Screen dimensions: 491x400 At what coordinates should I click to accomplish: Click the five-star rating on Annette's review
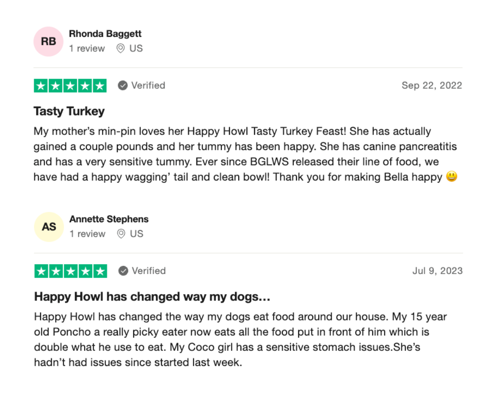click(71, 271)
